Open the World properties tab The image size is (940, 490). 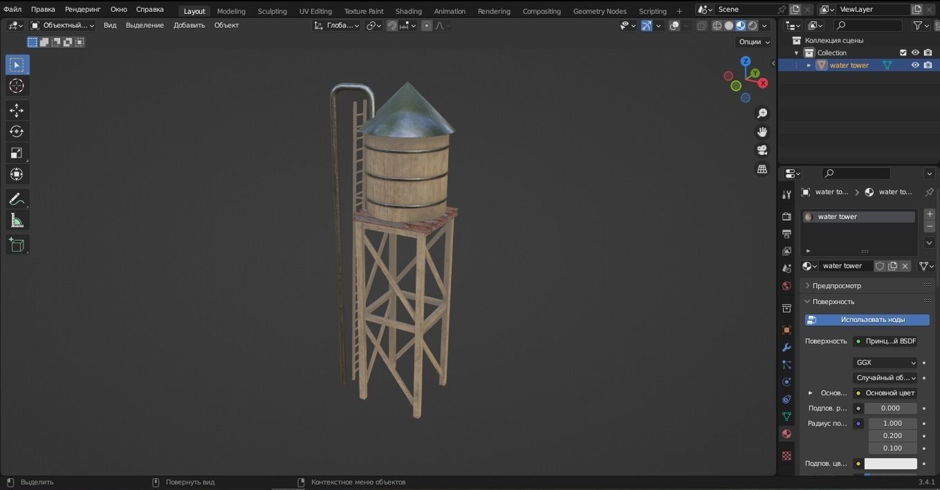click(786, 285)
